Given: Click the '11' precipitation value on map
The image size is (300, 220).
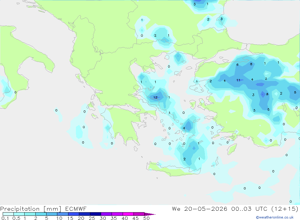Looking at the screenshot, I should 238,80.
